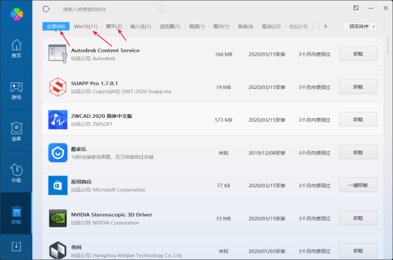Click the NVIDIA Stereoscopic 3D Driver icon

58,218
